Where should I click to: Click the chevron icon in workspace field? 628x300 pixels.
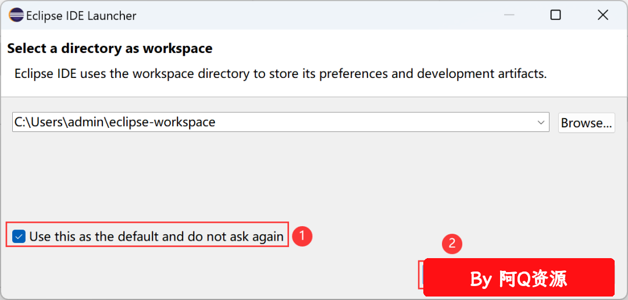point(541,122)
